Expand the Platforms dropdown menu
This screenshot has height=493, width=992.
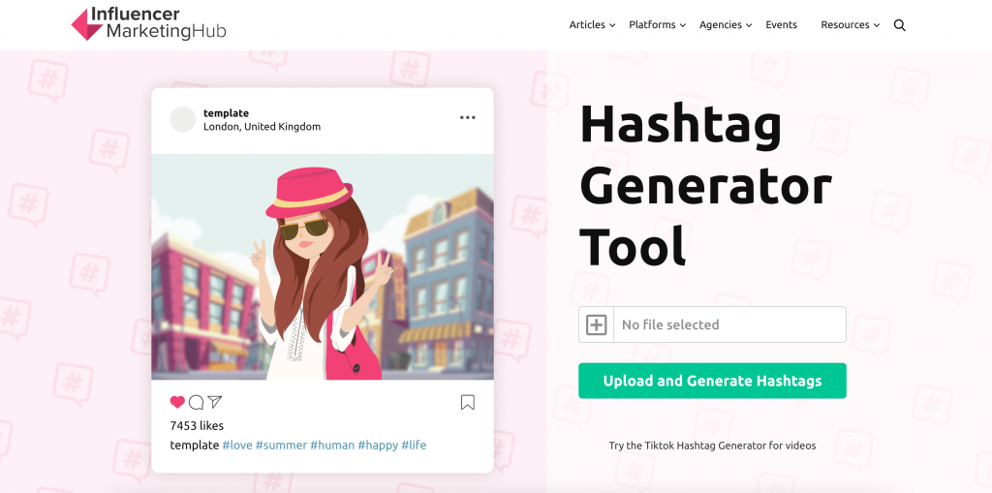coord(657,25)
